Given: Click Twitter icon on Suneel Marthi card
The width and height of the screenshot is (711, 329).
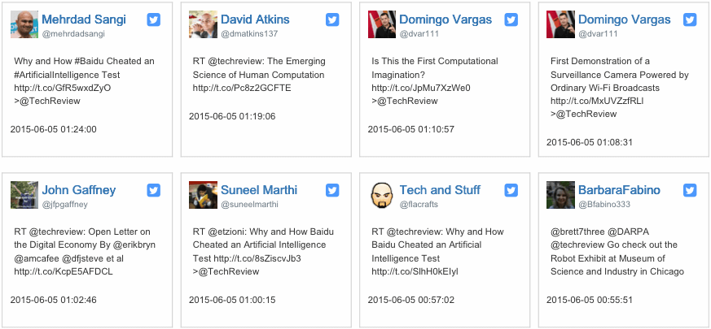Looking at the screenshot, I should [x=332, y=190].
